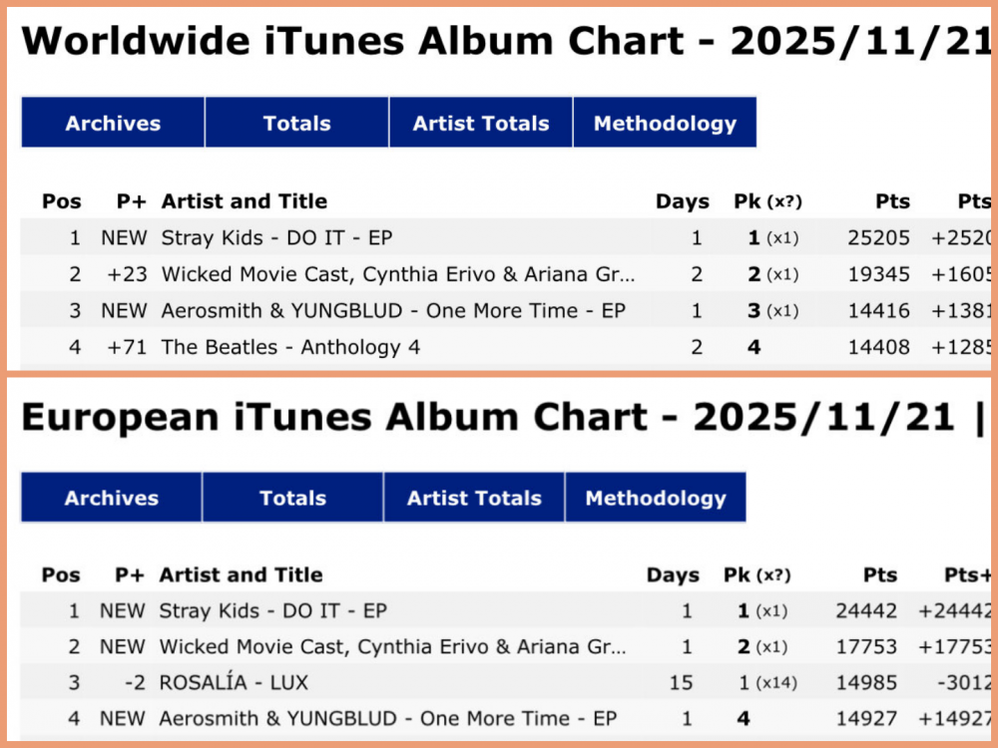This screenshot has width=998, height=748.
Task: Select Artist Totals under European chart
Action: 474,499
